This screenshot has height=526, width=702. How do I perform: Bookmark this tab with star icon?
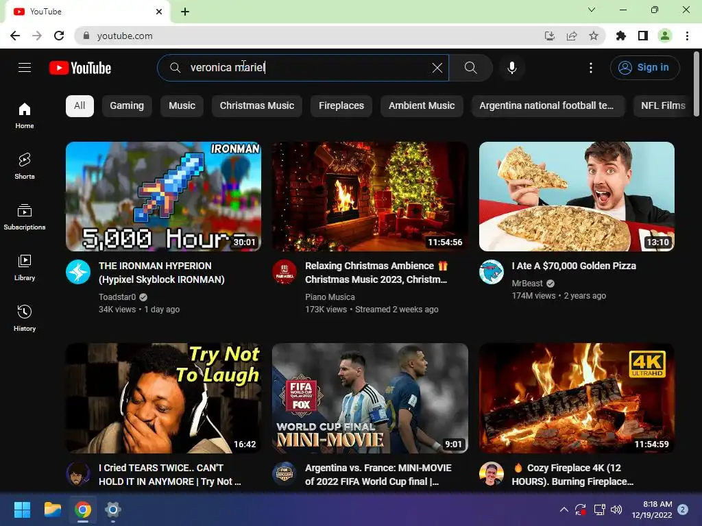point(594,36)
